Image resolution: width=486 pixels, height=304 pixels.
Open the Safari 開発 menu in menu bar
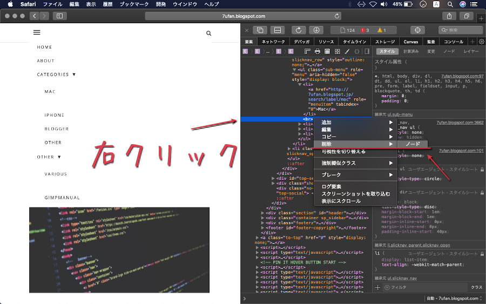(161, 4)
